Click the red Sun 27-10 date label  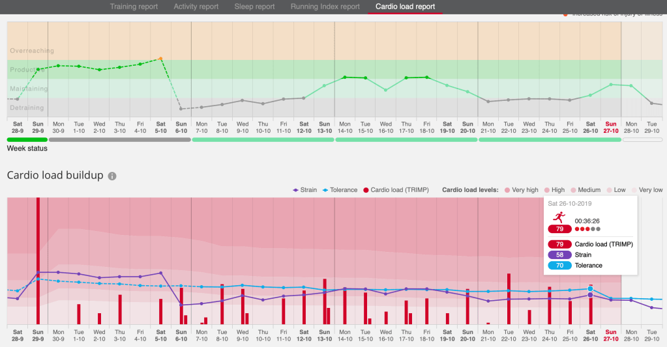611,126
